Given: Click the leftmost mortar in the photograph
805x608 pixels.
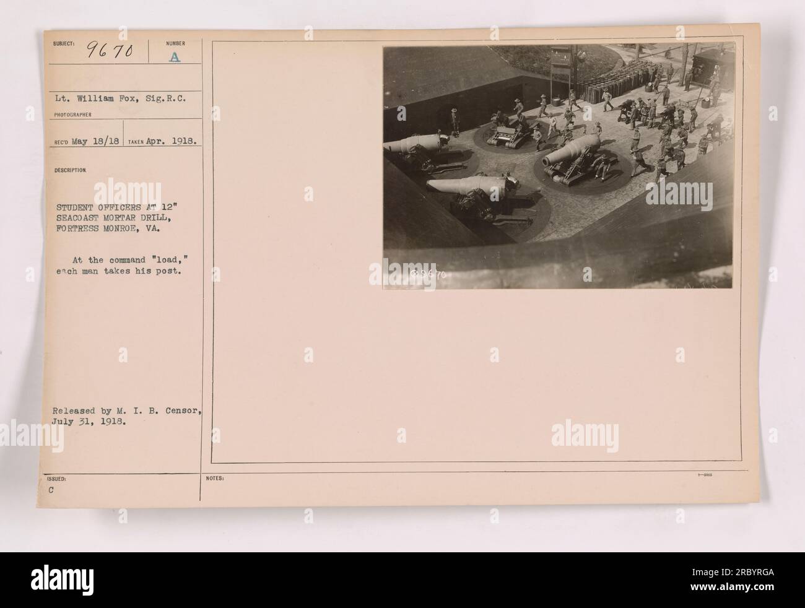Looking at the screenshot, I should coord(412,147).
